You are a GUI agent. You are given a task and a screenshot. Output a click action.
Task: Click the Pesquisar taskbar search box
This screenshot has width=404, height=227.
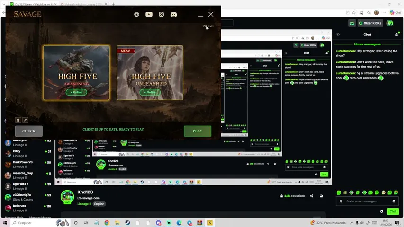click(40, 223)
